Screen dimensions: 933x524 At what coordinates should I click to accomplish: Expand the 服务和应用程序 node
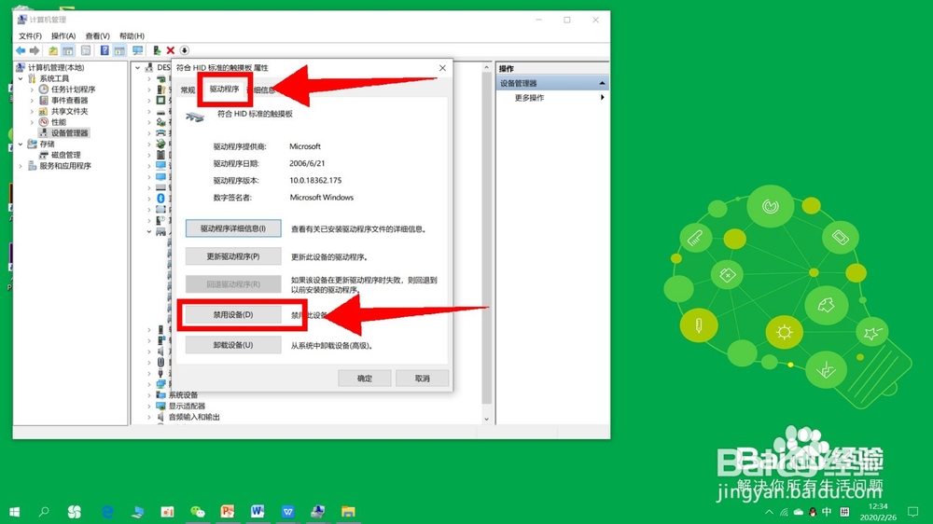click(21, 166)
